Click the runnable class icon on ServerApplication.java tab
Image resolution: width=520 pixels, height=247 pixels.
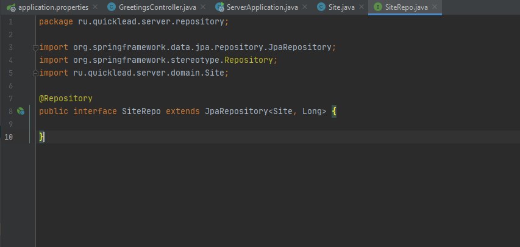[219, 7]
